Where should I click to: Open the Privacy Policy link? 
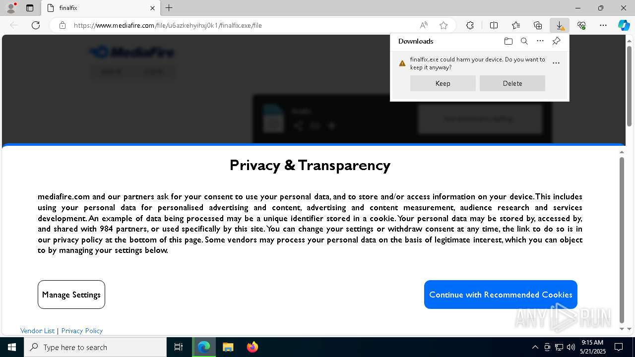(82, 331)
